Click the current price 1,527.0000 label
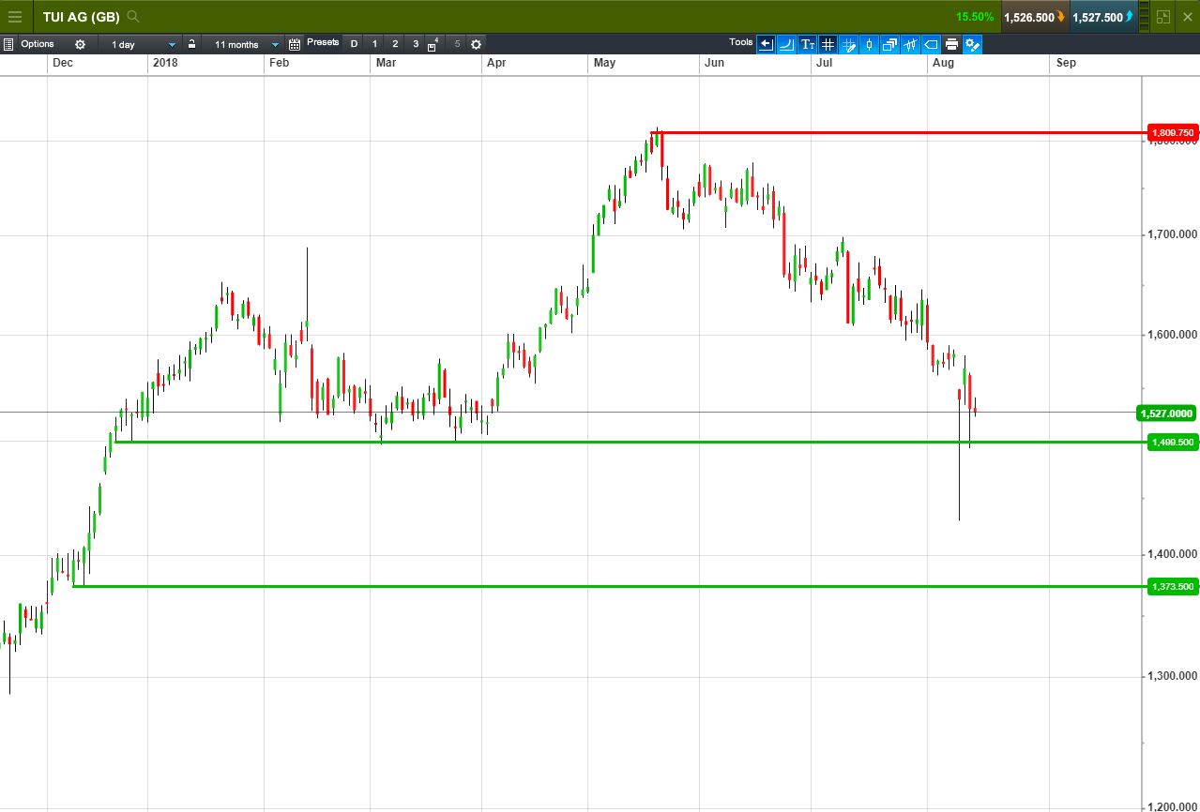This screenshot has width=1200, height=812. (x=1167, y=414)
